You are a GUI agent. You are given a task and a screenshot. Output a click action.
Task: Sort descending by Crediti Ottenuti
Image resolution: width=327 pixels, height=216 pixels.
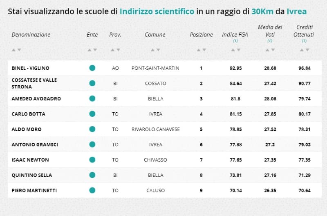(307, 50)
